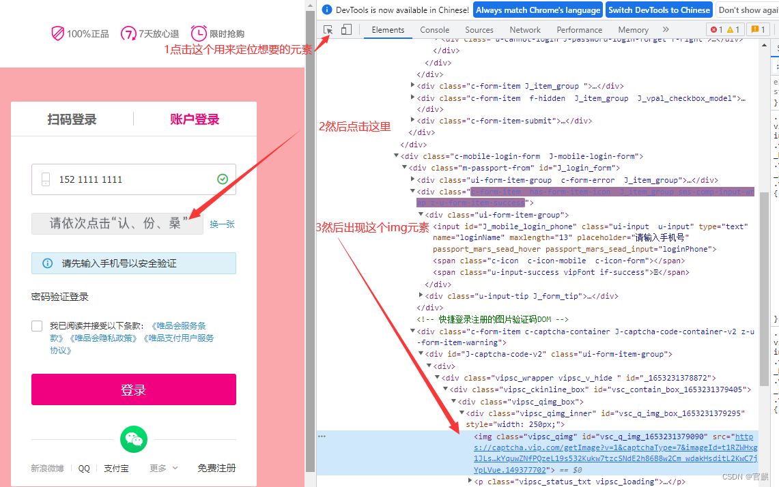The height and width of the screenshot is (487, 779).
Task: Expand the f-hidden J_vpal_checkbox_model div
Action: point(412,98)
